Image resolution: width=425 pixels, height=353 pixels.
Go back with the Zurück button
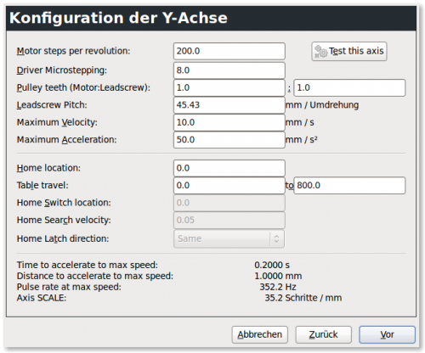coord(324,334)
